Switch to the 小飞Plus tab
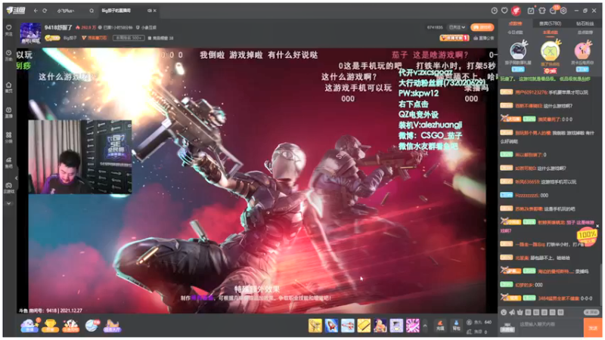The width and height of the screenshot is (605, 340). tap(66, 11)
